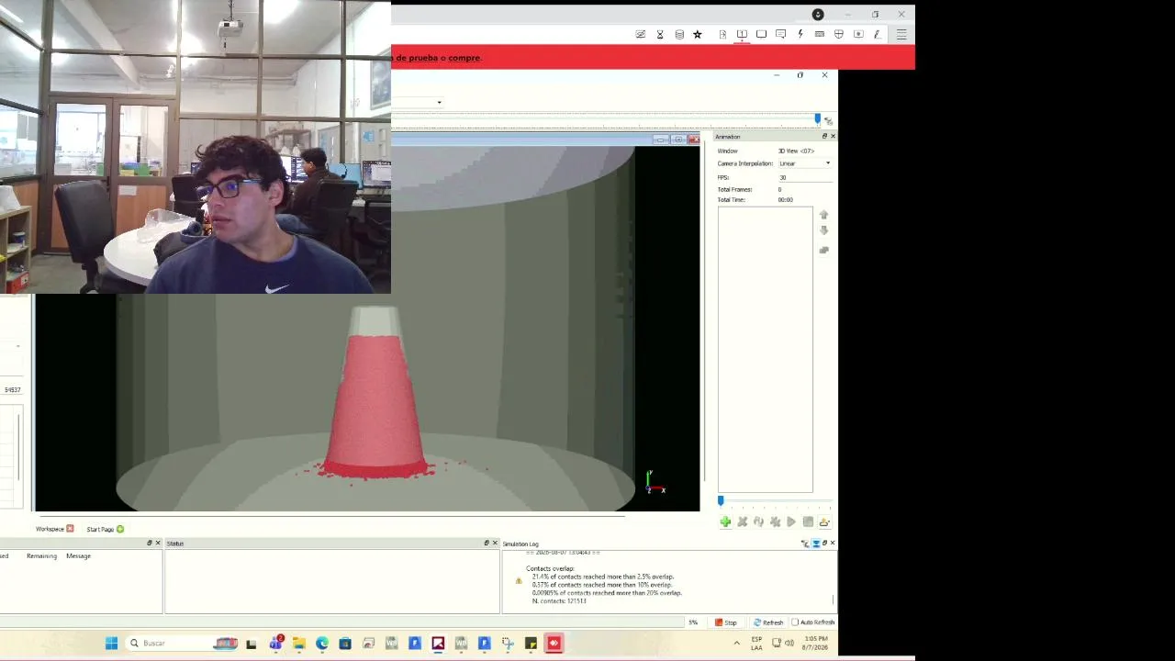Move keyframe up arrow in Animation panel
Viewport: 1175px width, 661px height.
(823, 215)
